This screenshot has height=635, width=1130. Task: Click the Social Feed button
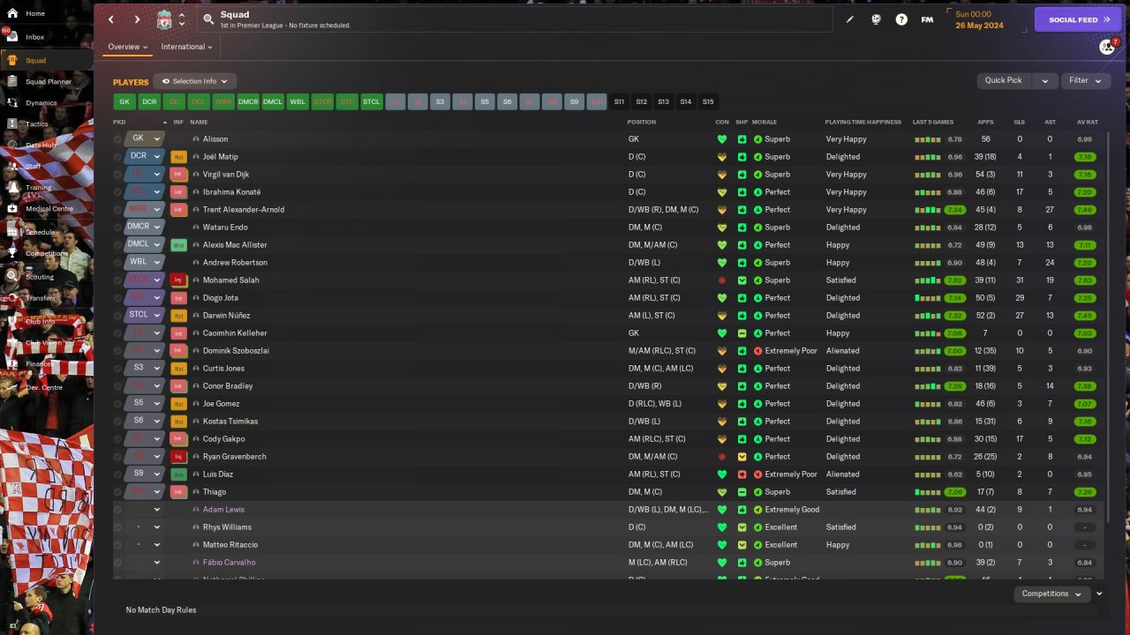point(1078,19)
